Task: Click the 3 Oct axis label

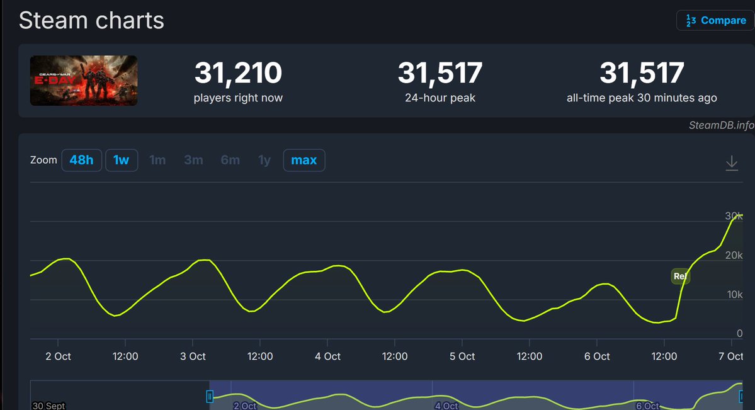Action: click(193, 356)
